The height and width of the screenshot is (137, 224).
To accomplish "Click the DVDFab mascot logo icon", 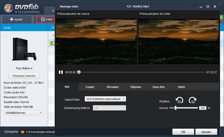I will (x=9, y=8).
